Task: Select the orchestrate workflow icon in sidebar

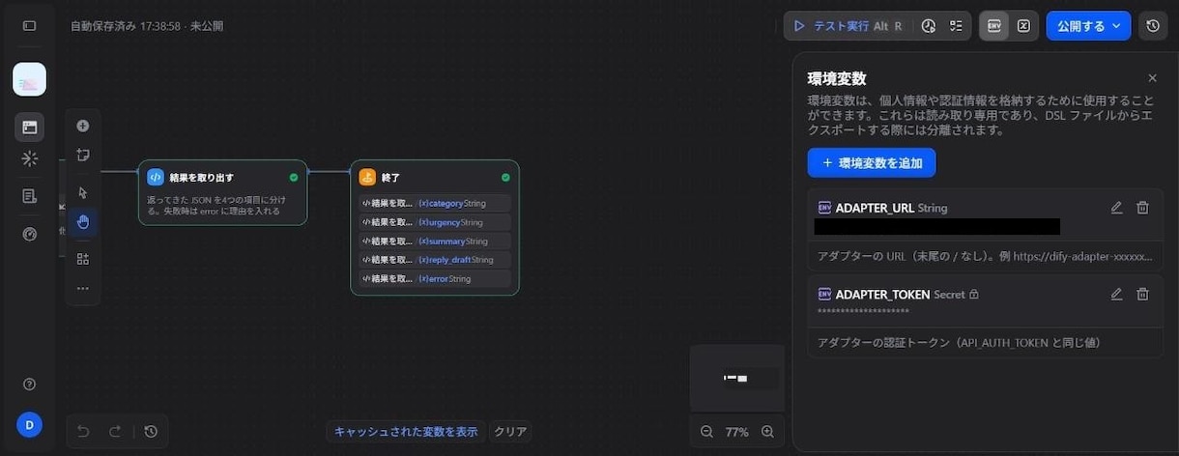Action: [x=29, y=127]
